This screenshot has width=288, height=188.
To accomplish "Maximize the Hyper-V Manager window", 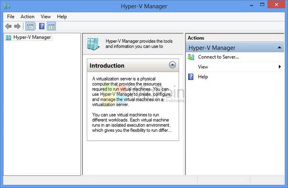I will point(262,4).
